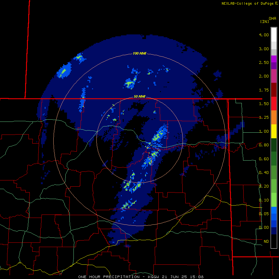Screen dimensions: 279x279
Task: Click the 3.00 legend value
Action: coord(264,49)
